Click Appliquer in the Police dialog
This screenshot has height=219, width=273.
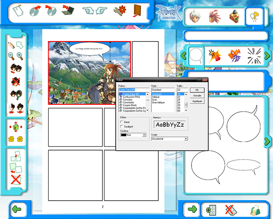197,101
